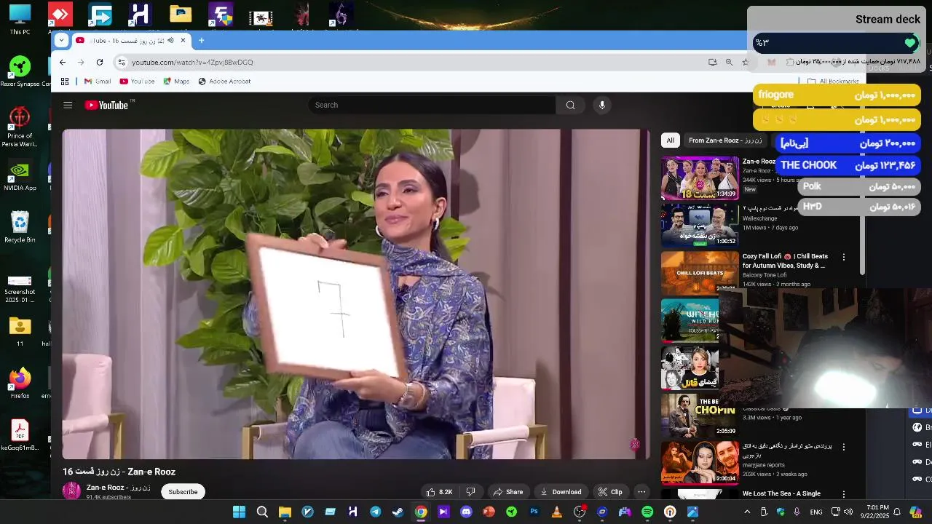The width and height of the screenshot is (932, 524).
Task: Subscribe to the Zan-e Rooz channel
Action: click(x=183, y=492)
